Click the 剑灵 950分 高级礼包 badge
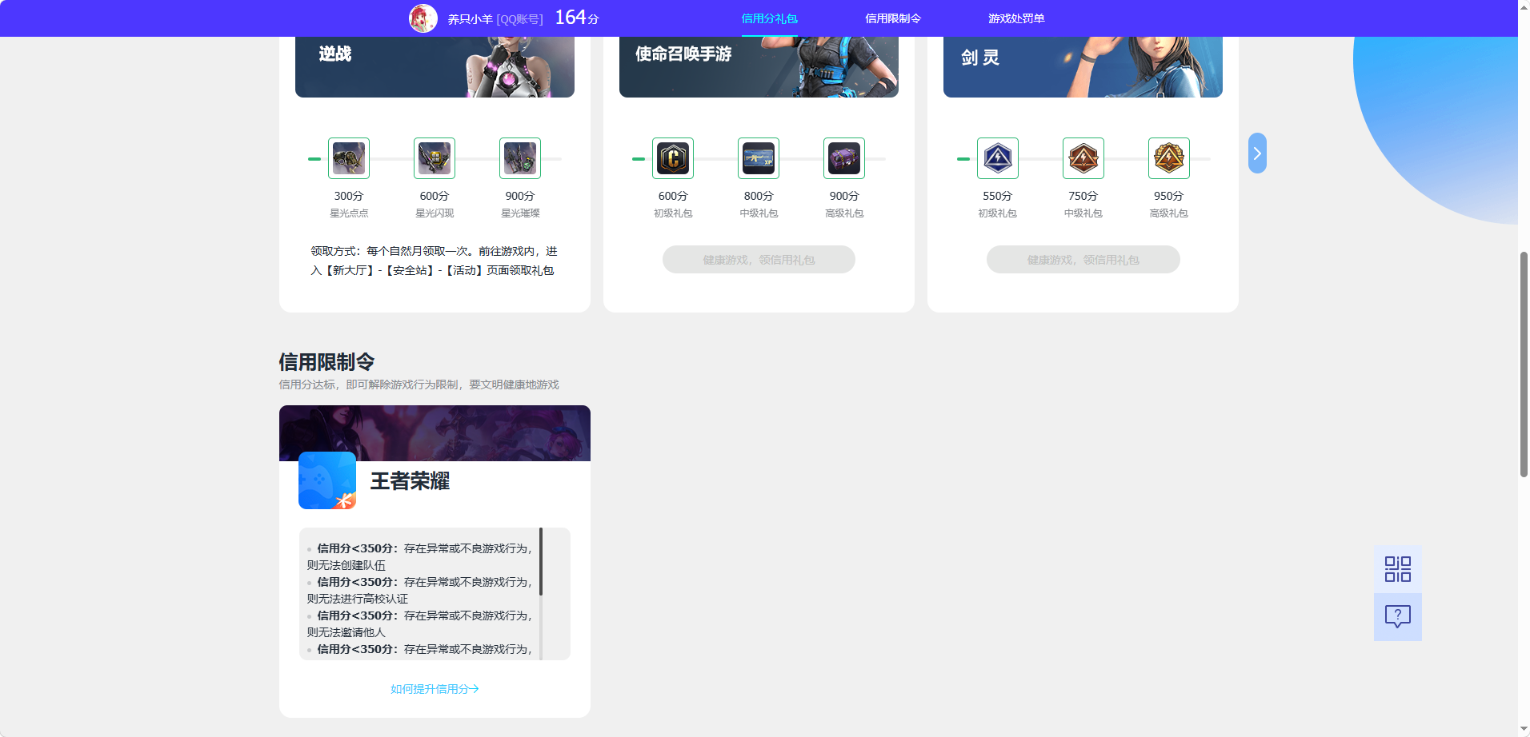This screenshot has width=1530, height=737. pos(1169,158)
